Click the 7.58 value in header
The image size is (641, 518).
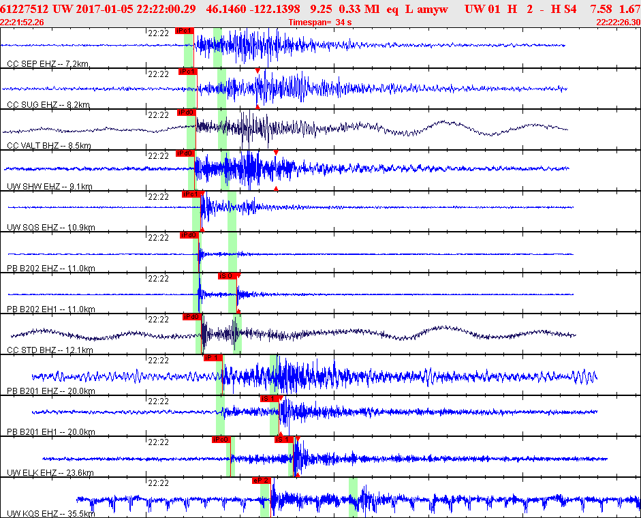tap(601, 9)
